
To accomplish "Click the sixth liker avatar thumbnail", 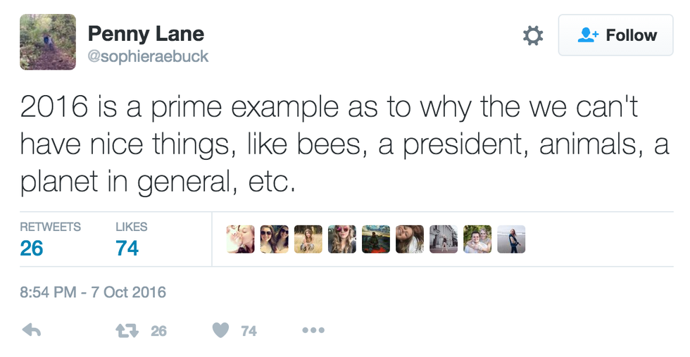I will (410, 239).
